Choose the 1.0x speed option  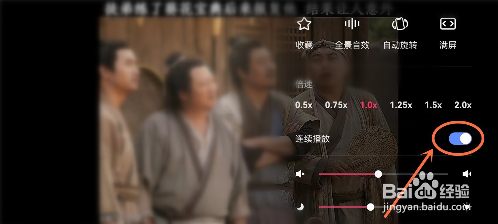pyautogui.click(x=369, y=105)
